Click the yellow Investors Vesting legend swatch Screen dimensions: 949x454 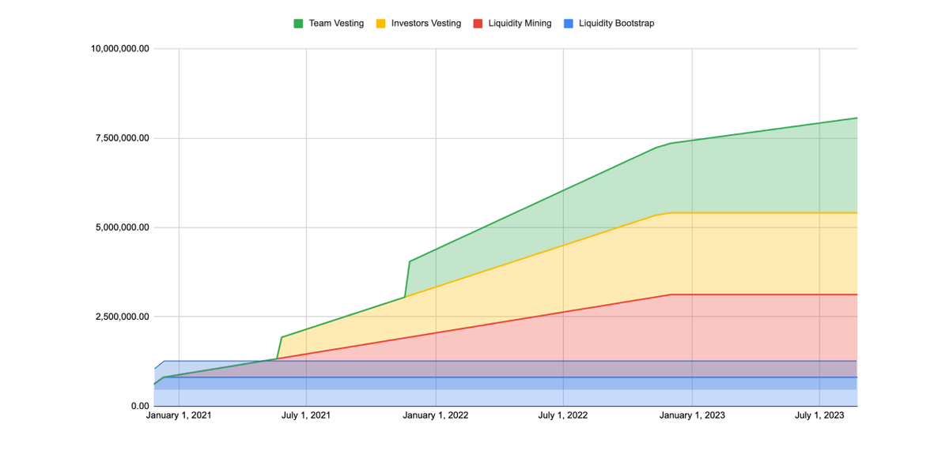[381, 24]
